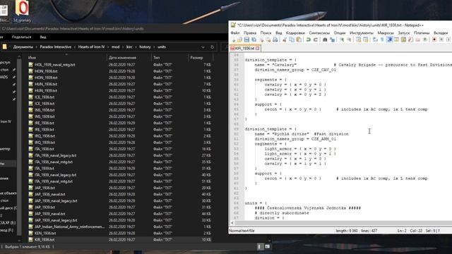Open the Поиск menu

[x=266, y=33]
